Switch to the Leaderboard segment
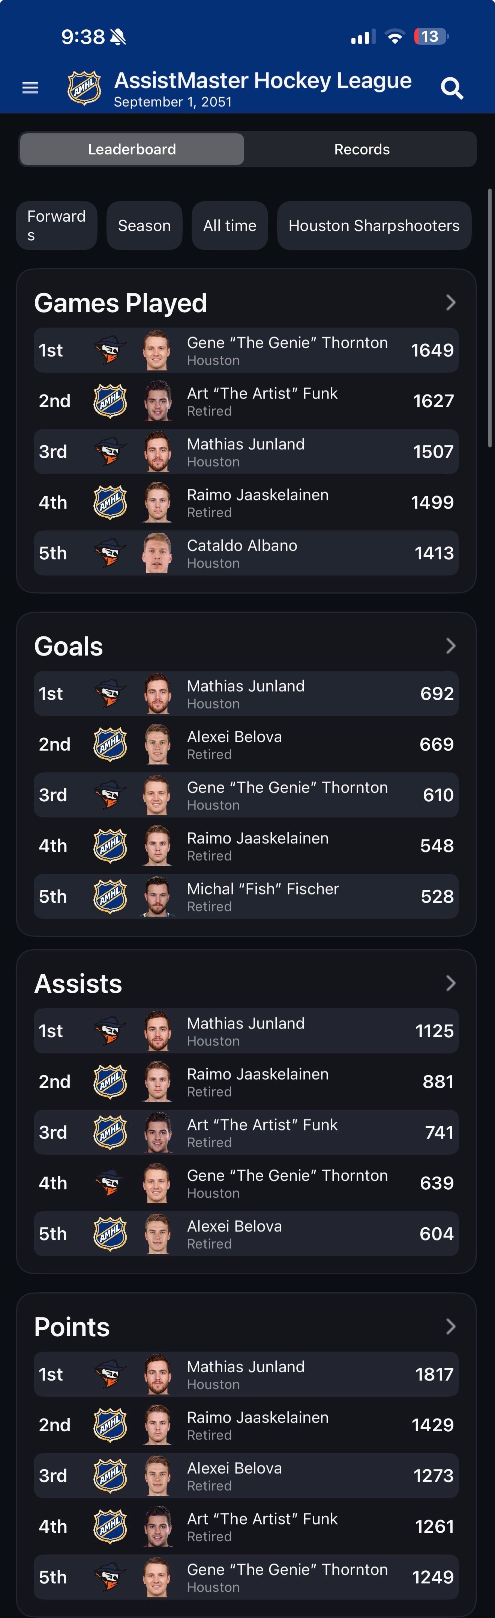Screen dimensions: 495x1618 click(x=132, y=149)
